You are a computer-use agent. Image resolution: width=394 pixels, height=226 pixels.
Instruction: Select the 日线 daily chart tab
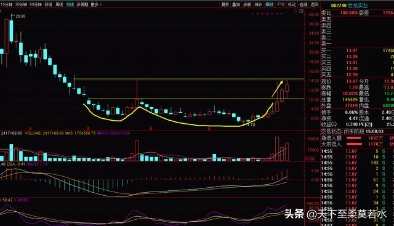click(x=48, y=4)
